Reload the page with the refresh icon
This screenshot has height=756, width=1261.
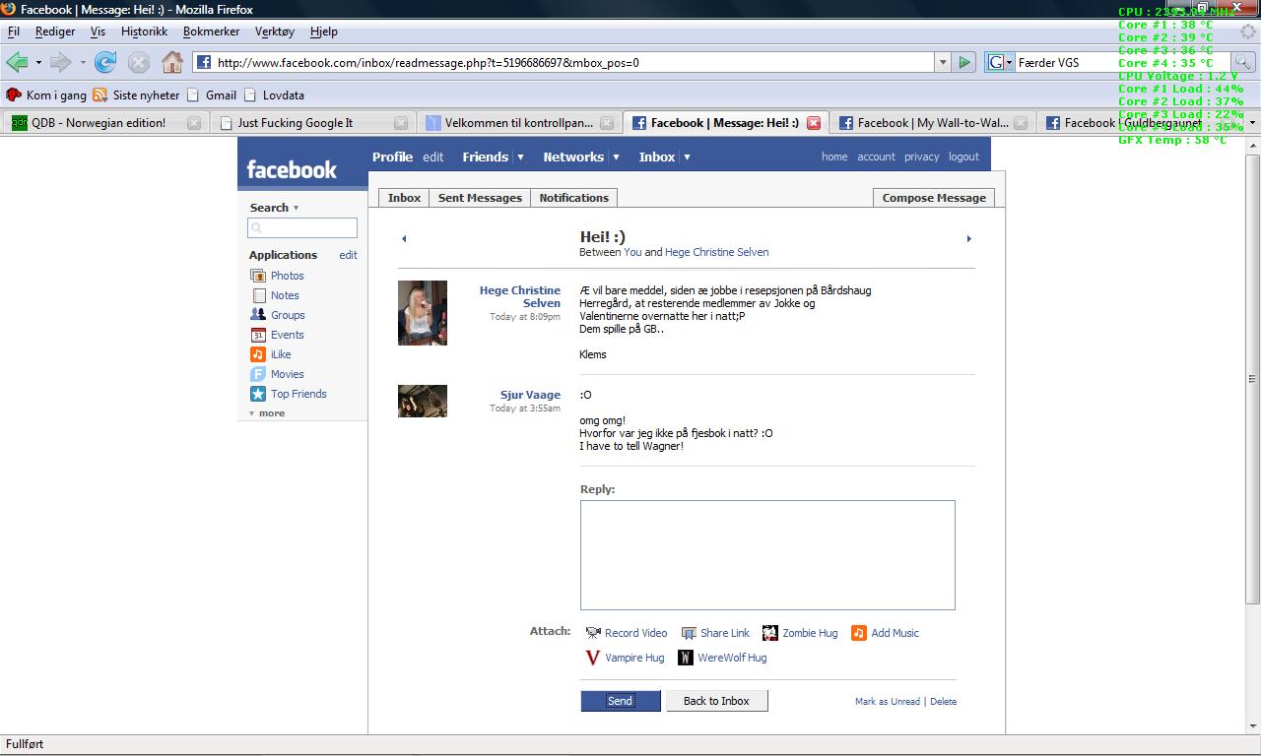click(x=105, y=62)
